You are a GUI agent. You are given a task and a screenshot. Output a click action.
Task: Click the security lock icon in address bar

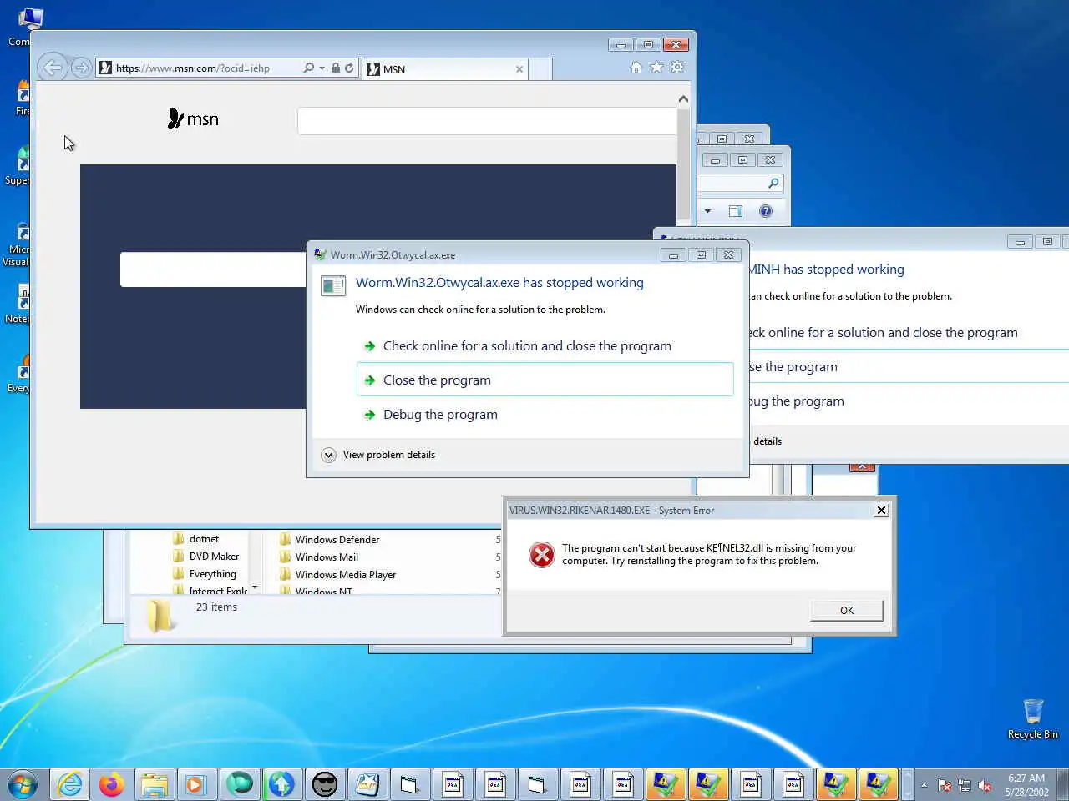pos(335,68)
